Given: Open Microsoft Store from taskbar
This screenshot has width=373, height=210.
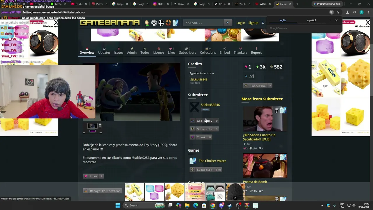Looking at the screenshot, I should point(204,205).
